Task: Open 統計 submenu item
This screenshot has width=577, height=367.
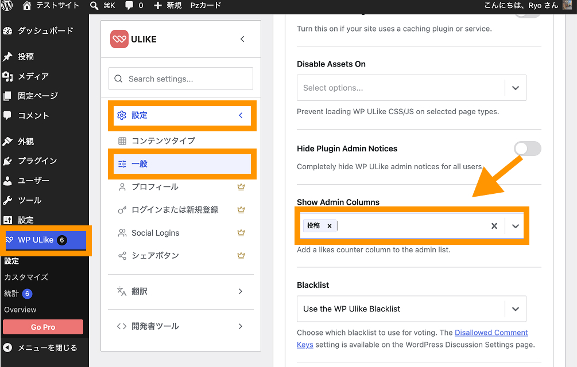Action: (x=18, y=294)
